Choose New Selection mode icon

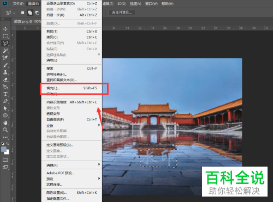click(22, 13)
